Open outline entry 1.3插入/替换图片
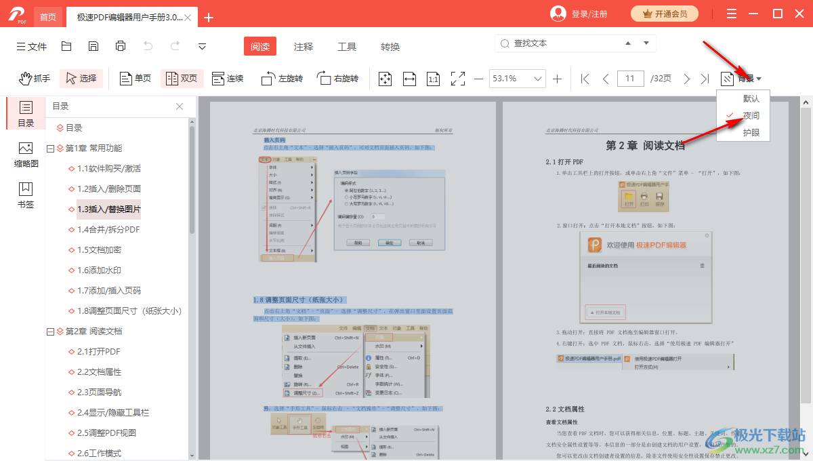This screenshot has width=813, height=461. coord(108,209)
